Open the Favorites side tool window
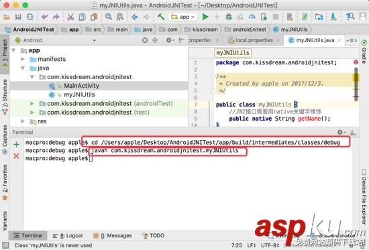 (5, 182)
